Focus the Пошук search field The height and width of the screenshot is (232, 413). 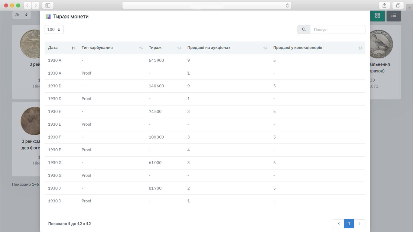[x=337, y=30]
